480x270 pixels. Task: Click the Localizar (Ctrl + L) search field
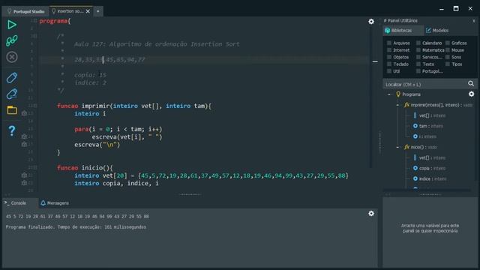[425, 84]
